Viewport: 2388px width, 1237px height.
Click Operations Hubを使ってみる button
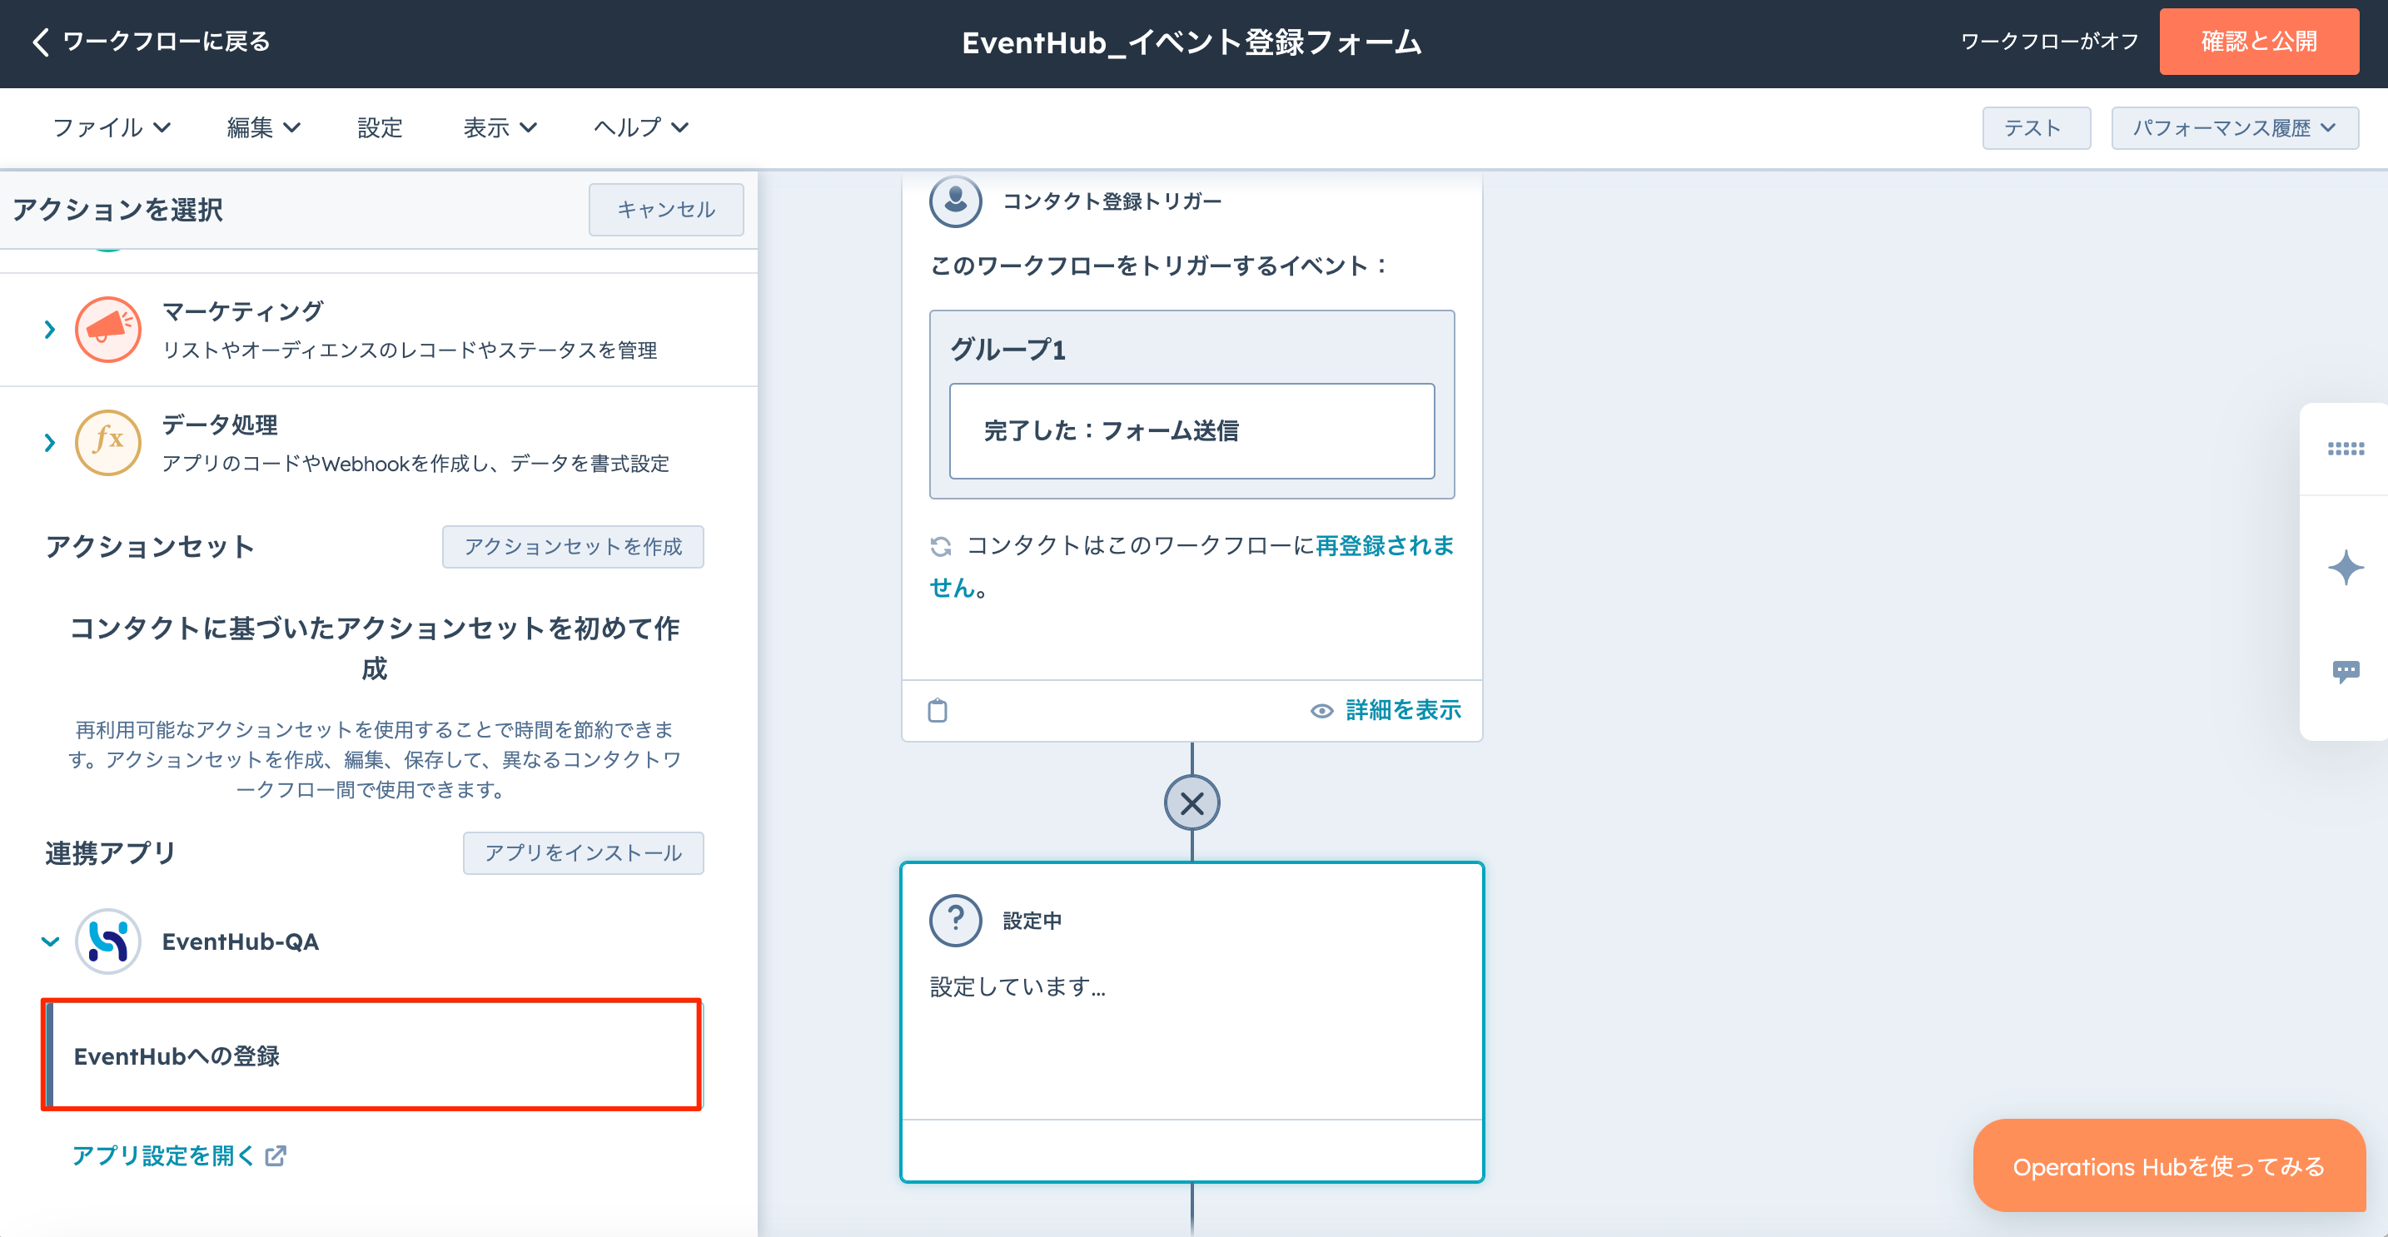click(x=2168, y=1165)
